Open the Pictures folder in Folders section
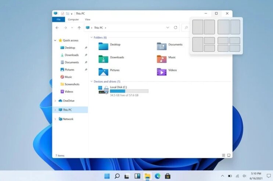Image resolution: width=273 pixels, height=181 pixels. tap(103, 72)
